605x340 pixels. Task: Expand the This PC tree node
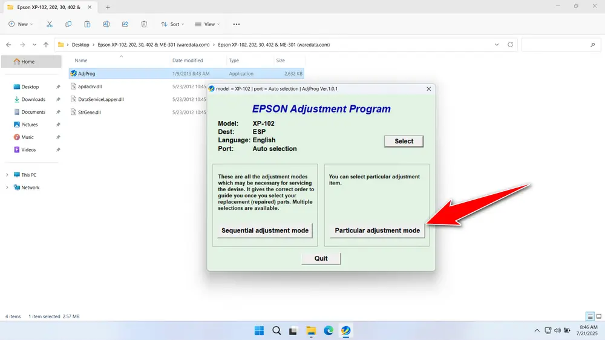[x=7, y=175]
